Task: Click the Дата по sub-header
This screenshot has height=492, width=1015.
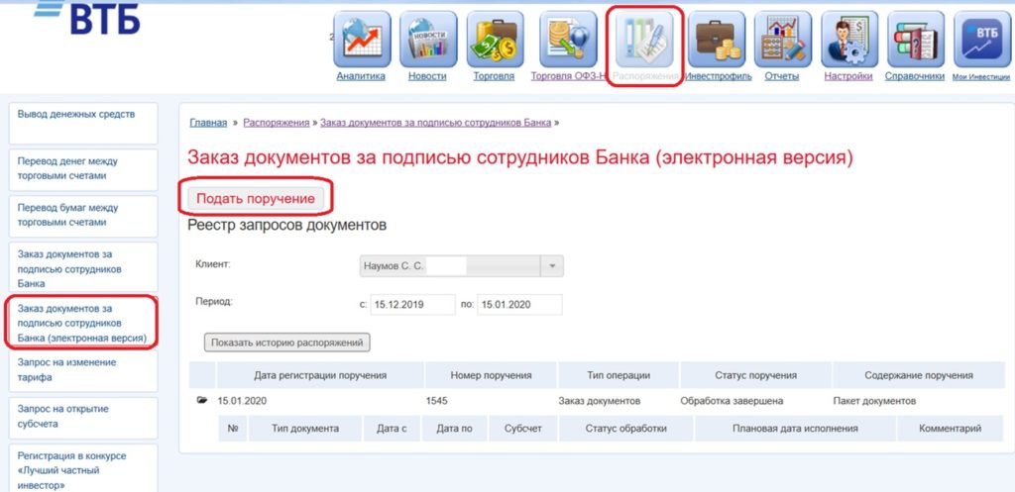Action: pos(454,428)
